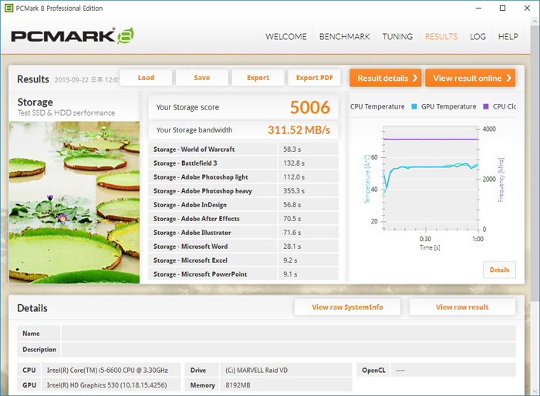The height and width of the screenshot is (396, 540).
Task: Select the Storage - Adobe Photoshop light row
Action: click(244, 177)
